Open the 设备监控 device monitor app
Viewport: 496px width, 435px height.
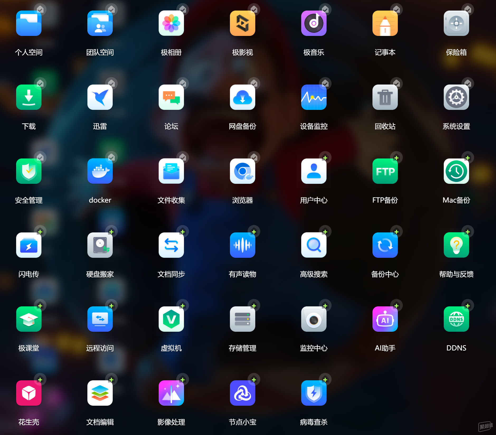pos(314,97)
